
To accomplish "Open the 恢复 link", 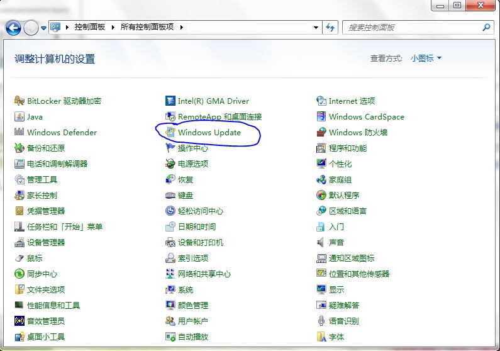I will [186, 179].
